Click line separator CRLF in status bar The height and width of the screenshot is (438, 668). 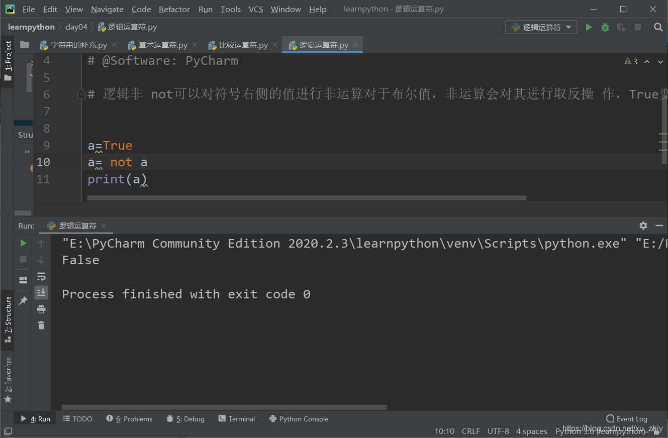(x=471, y=431)
